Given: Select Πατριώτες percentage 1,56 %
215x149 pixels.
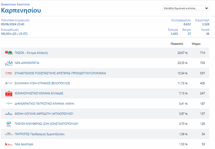Looking at the screenshot, I should tap(183, 134).
